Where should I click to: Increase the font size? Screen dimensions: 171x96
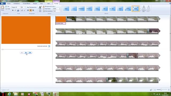22,10
